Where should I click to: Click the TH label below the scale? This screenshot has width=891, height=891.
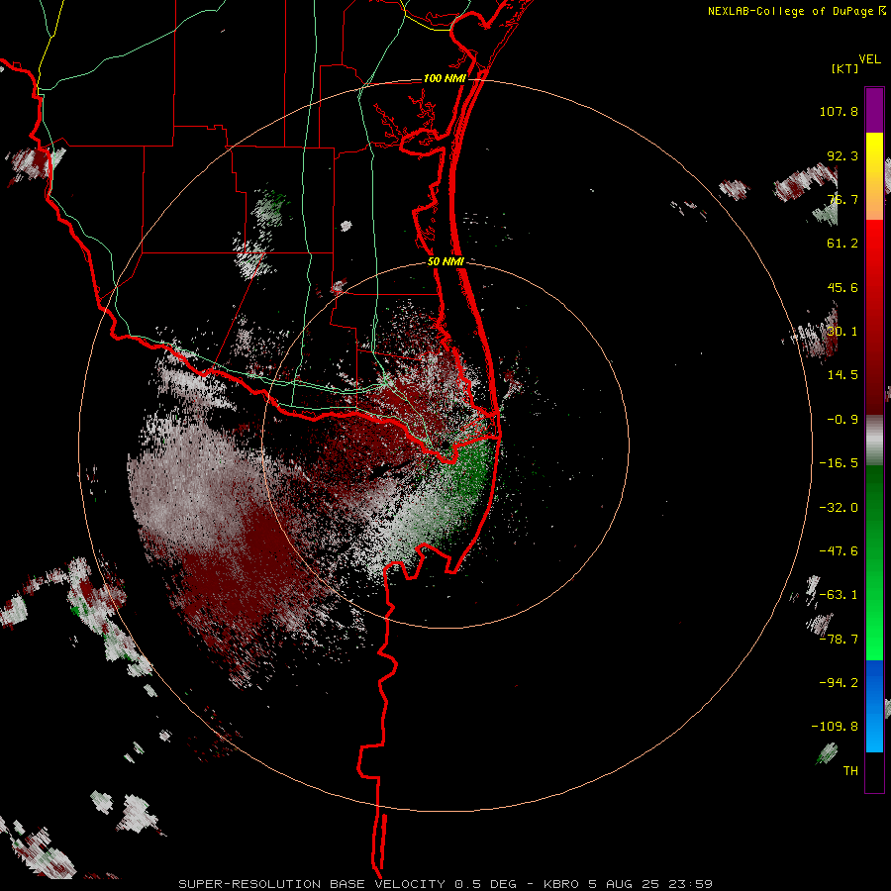click(x=850, y=771)
